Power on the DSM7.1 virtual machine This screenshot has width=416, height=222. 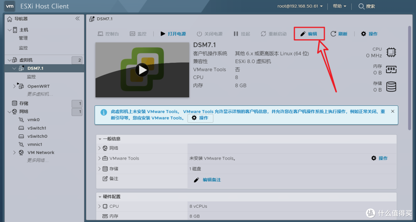173,33
